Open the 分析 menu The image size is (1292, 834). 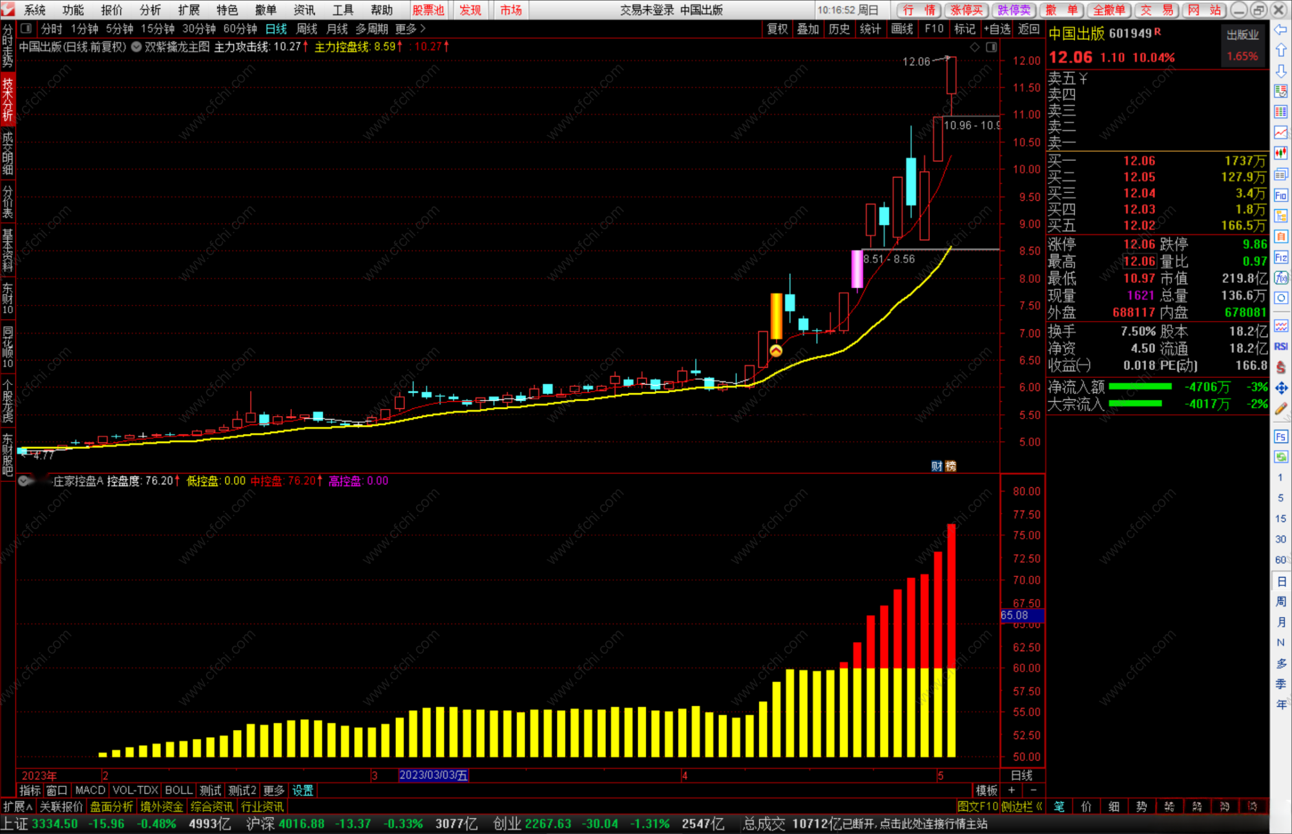[150, 10]
